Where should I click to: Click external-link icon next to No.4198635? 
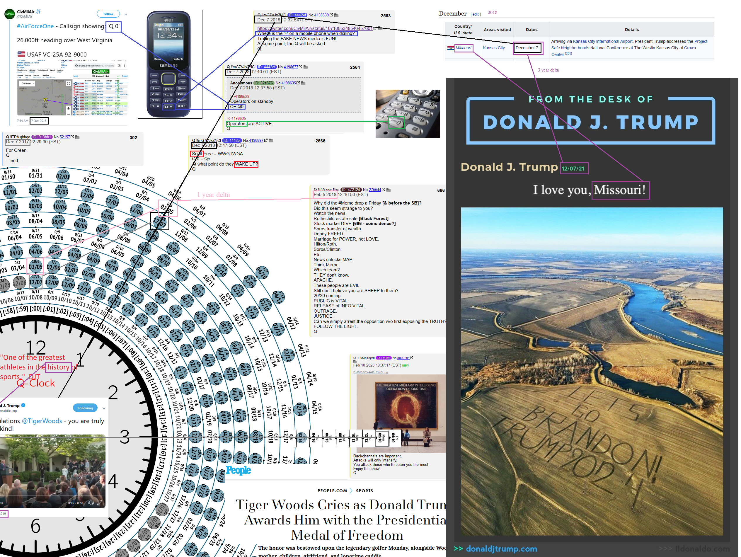pyautogui.click(x=298, y=83)
